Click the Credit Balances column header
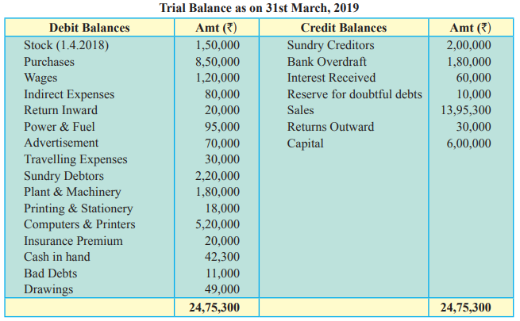 (344, 28)
